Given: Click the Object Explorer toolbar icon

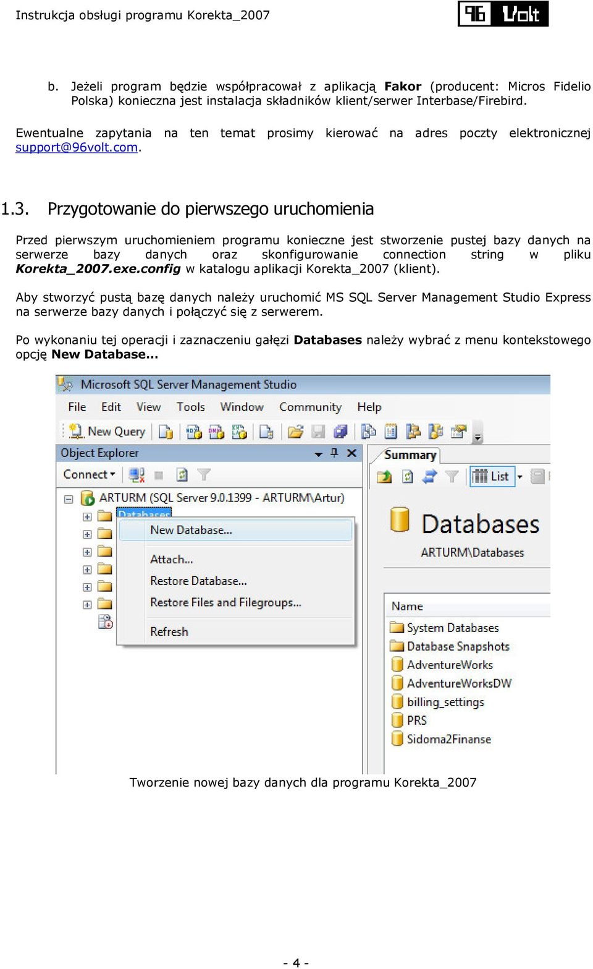Looking at the screenshot, I should tap(413, 432).
